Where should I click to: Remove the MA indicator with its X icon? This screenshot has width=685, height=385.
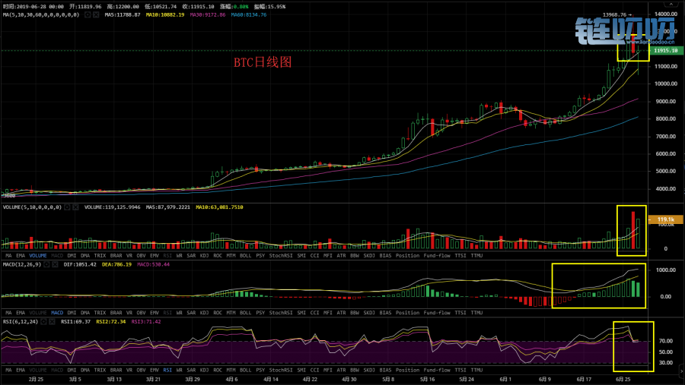[x=94, y=14]
